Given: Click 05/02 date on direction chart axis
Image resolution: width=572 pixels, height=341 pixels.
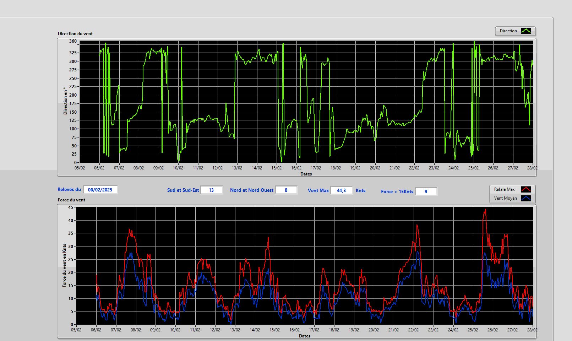Looking at the screenshot, I should (80, 168).
